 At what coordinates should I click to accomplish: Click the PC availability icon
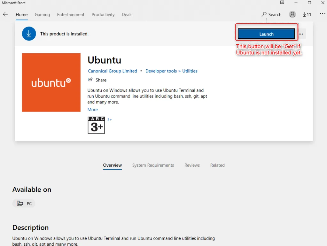point(24,203)
